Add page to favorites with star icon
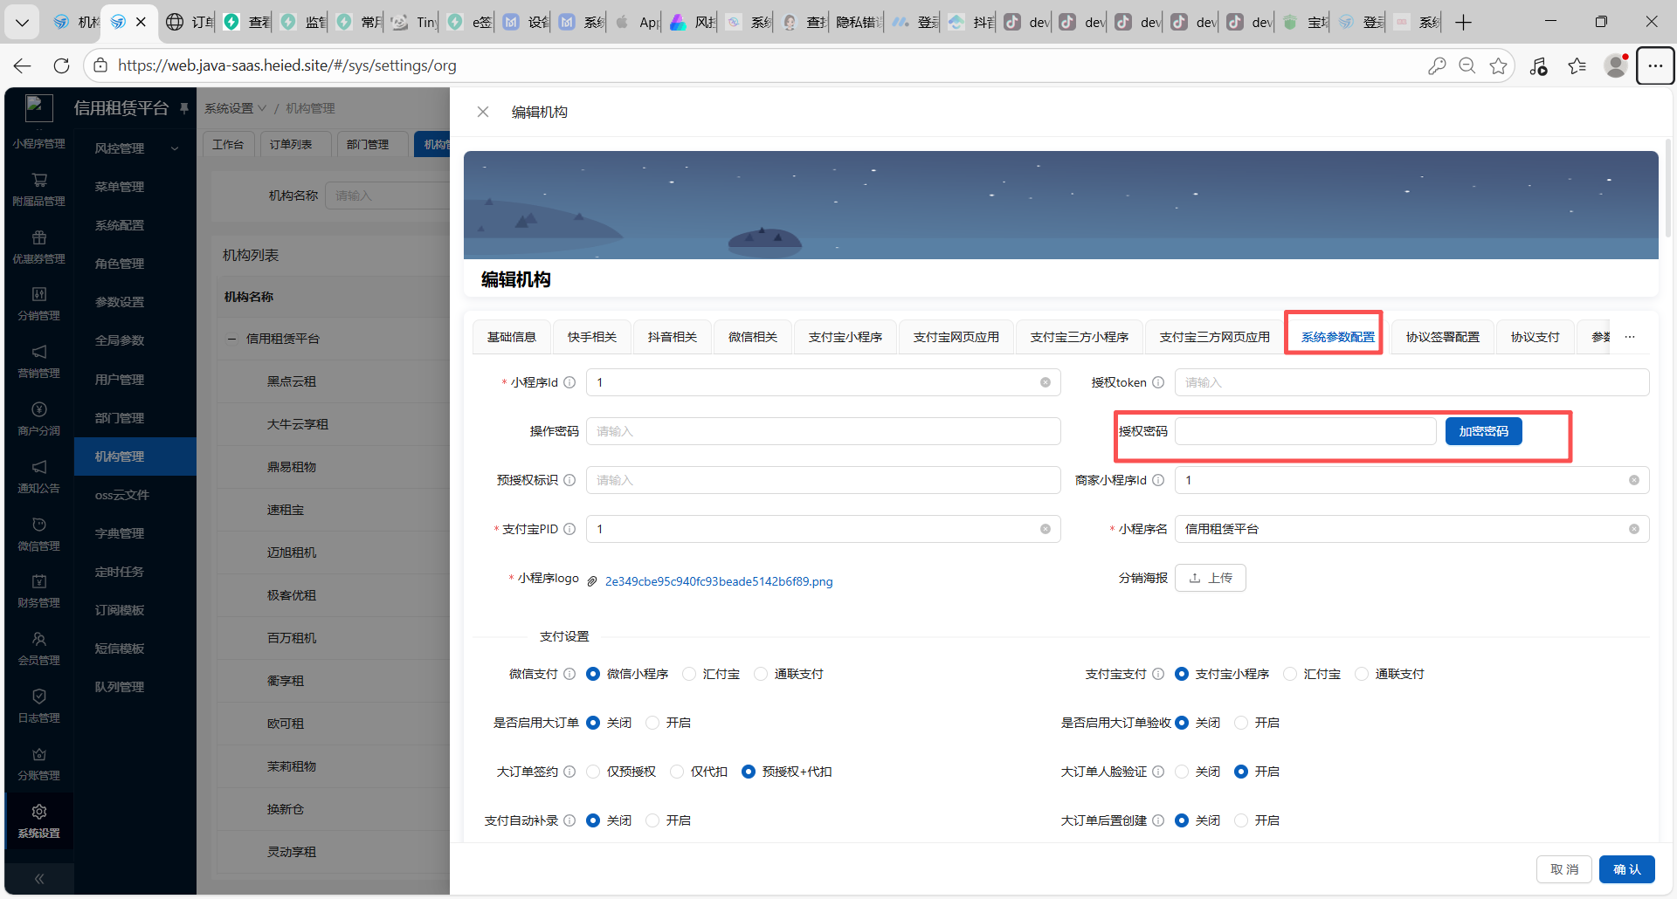The height and width of the screenshot is (899, 1677). coord(1498,65)
